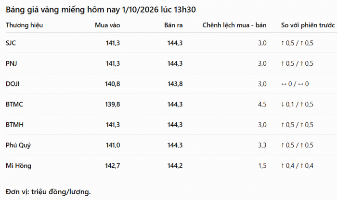337x200 pixels.
Task: Click the 'Mua vào' column header
Action: pyautogui.click(x=107, y=25)
